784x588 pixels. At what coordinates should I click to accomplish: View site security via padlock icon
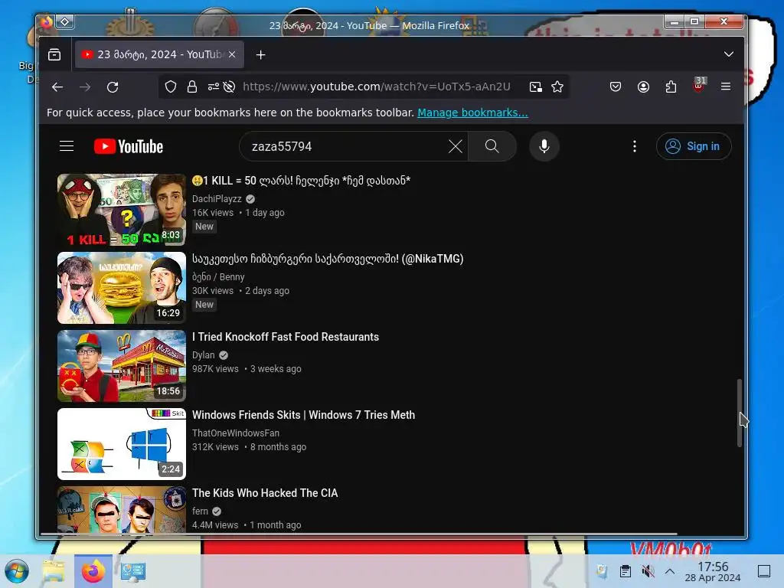(x=192, y=87)
